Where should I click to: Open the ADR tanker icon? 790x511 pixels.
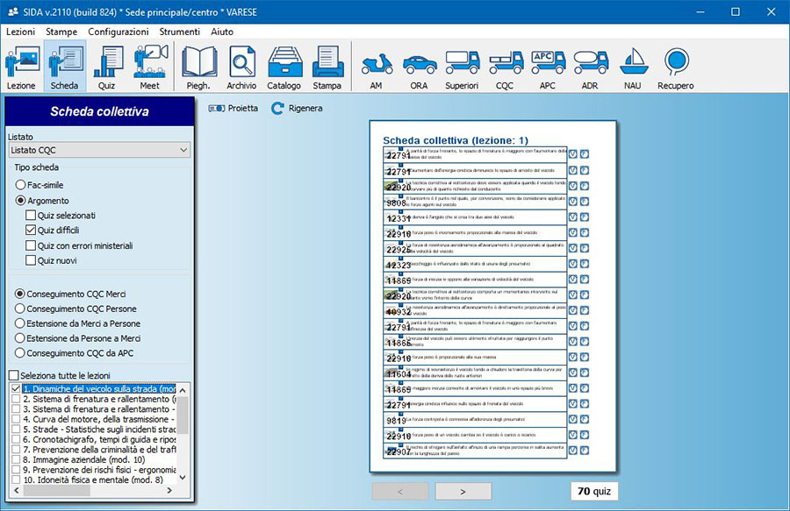click(x=591, y=67)
